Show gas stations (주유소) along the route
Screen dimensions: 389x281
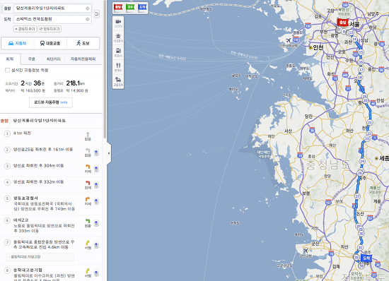pos(118,52)
